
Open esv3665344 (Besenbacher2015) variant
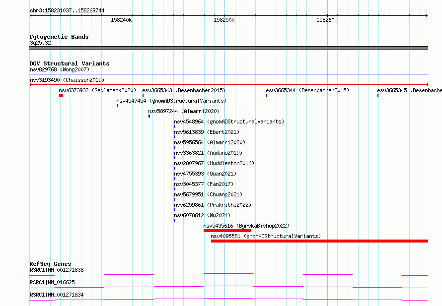307,90
